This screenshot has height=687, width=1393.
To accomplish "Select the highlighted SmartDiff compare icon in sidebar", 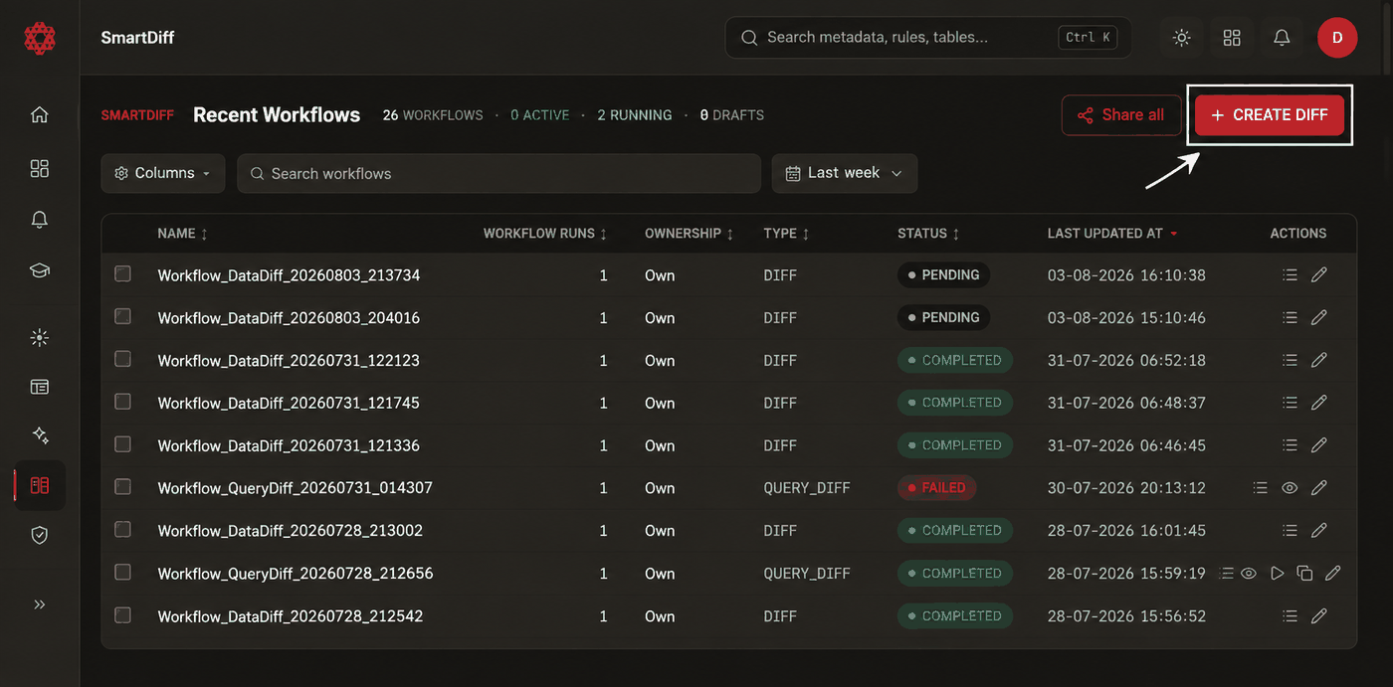I will pyautogui.click(x=40, y=485).
